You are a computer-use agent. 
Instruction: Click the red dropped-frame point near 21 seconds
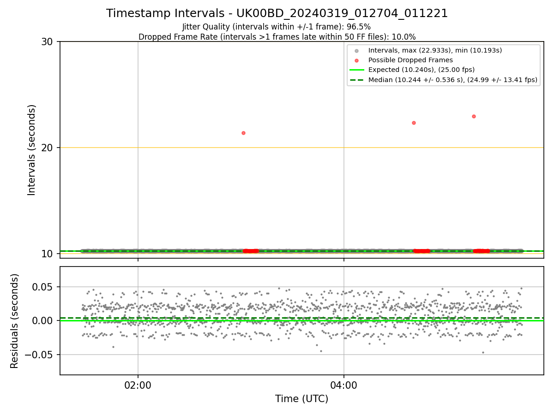243,133
